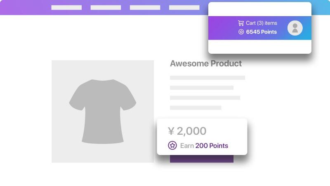Viewport: 330px width, 186px height.
Task: View the 6545 Points balance
Action: [262, 32]
